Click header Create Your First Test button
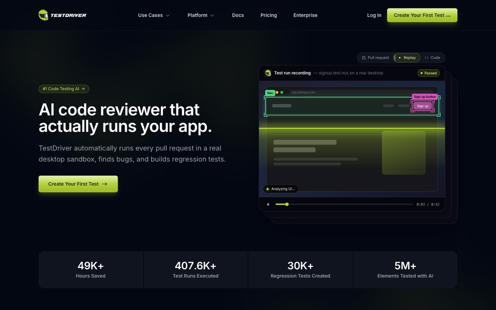This screenshot has width=496, height=310. [422, 15]
